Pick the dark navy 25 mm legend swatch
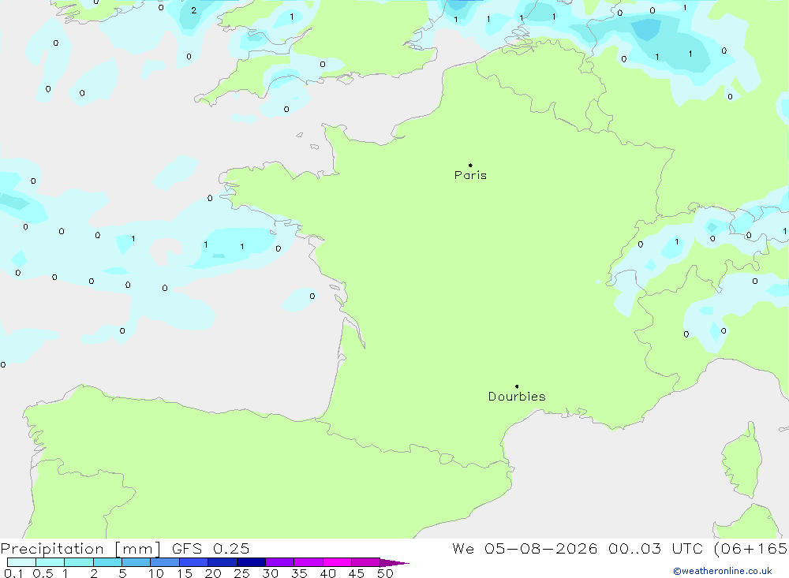Viewport: 789px width, 578px height. [x=251, y=562]
